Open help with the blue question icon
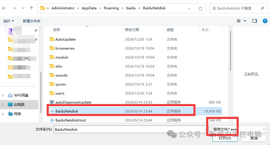 (x=265, y=21)
